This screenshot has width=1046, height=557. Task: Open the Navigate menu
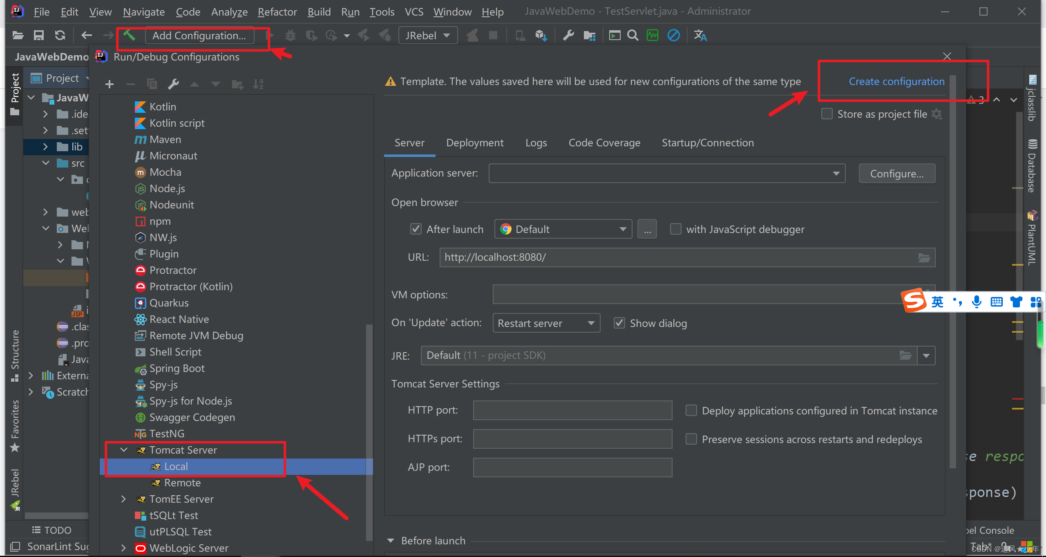coord(144,12)
